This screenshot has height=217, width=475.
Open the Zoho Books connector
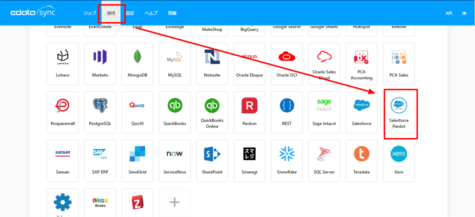[100, 202]
